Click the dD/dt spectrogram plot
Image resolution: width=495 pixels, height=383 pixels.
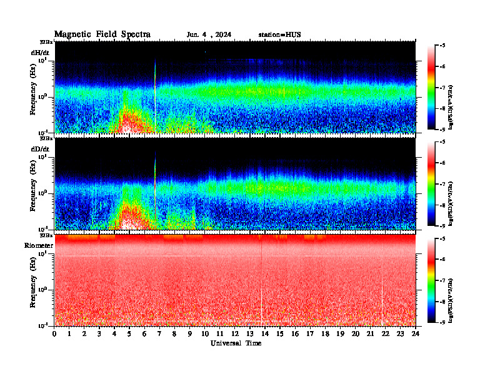pos(235,183)
